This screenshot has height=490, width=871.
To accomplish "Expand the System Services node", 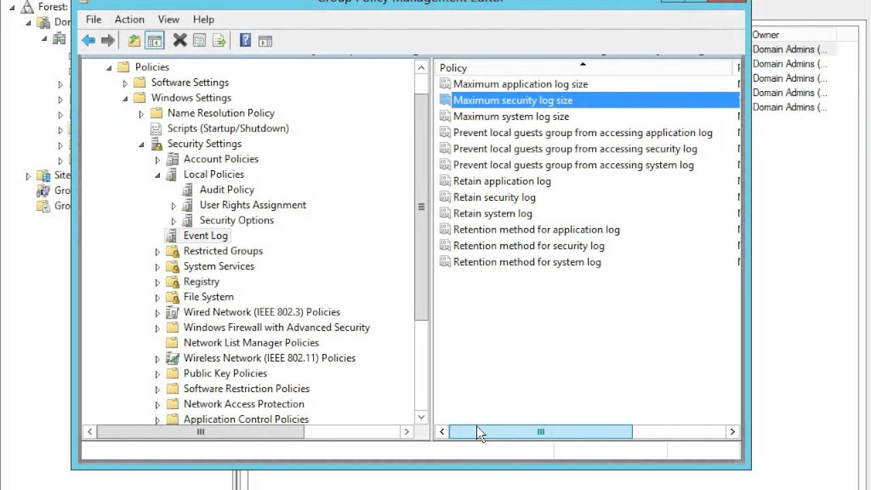I will tap(158, 267).
